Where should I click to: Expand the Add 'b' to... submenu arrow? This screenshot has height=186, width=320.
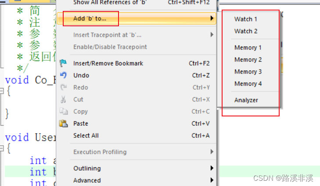point(212,18)
